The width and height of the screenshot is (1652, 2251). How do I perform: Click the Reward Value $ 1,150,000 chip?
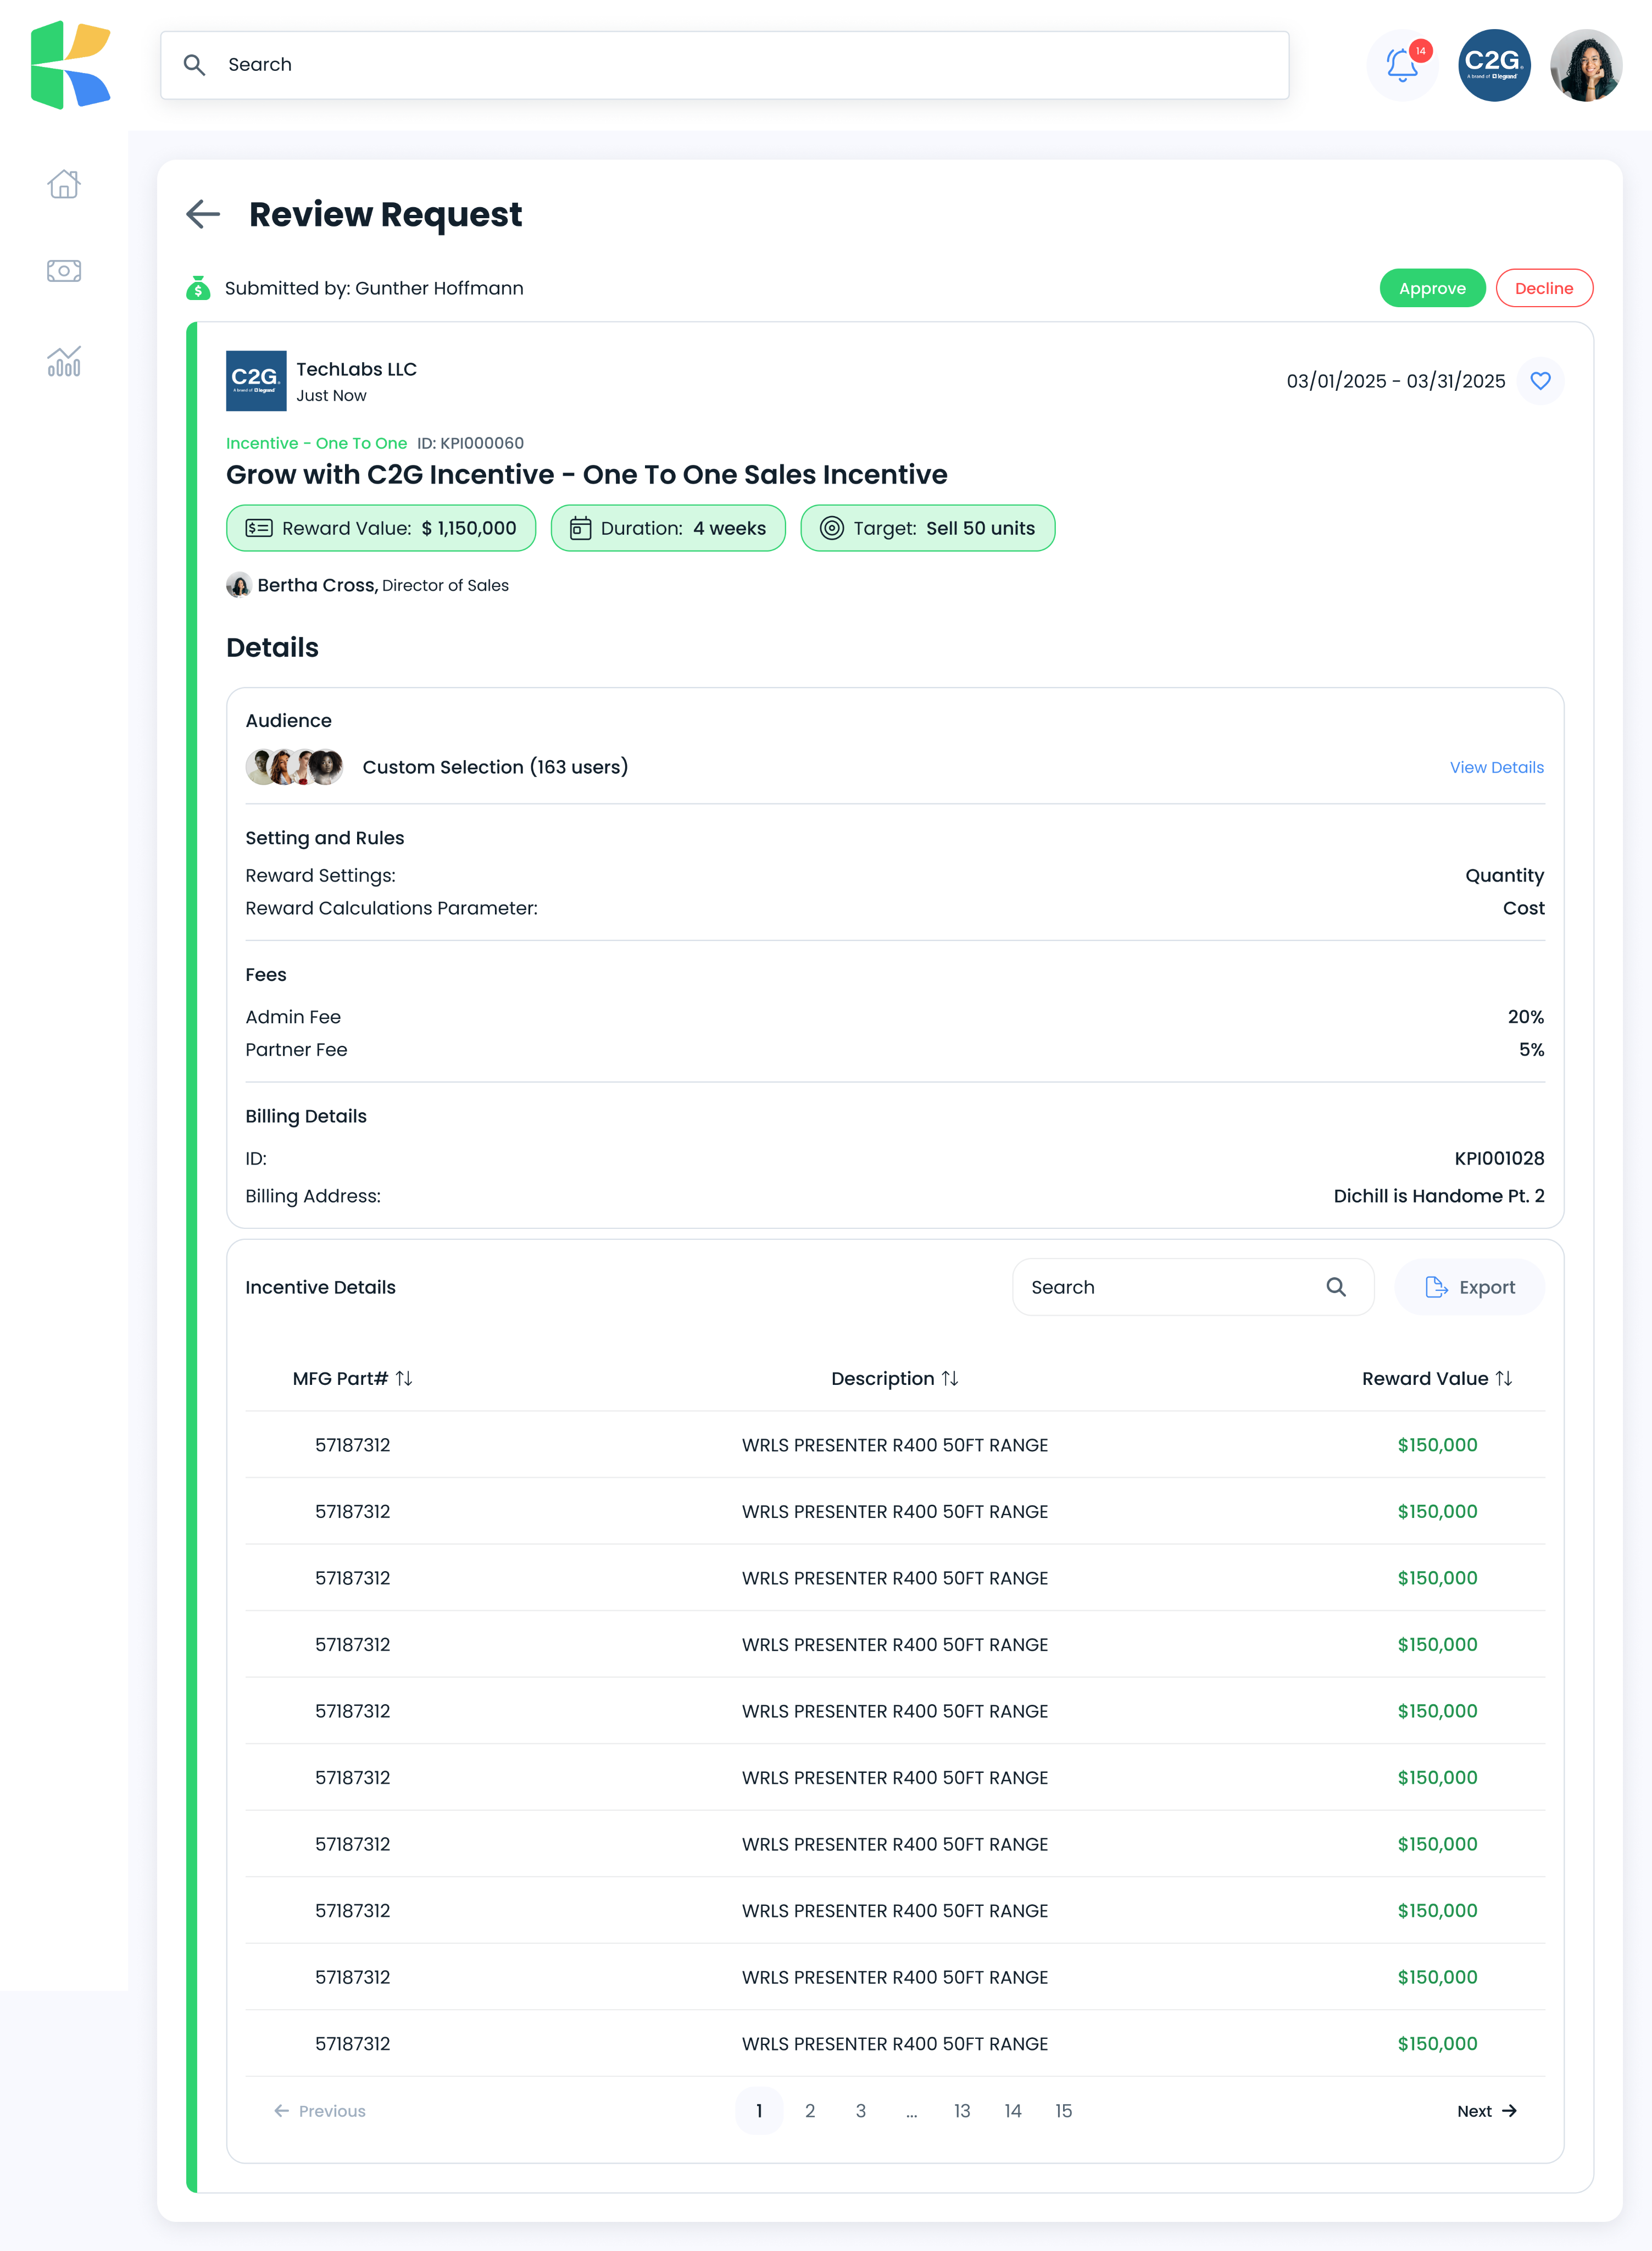381,528
